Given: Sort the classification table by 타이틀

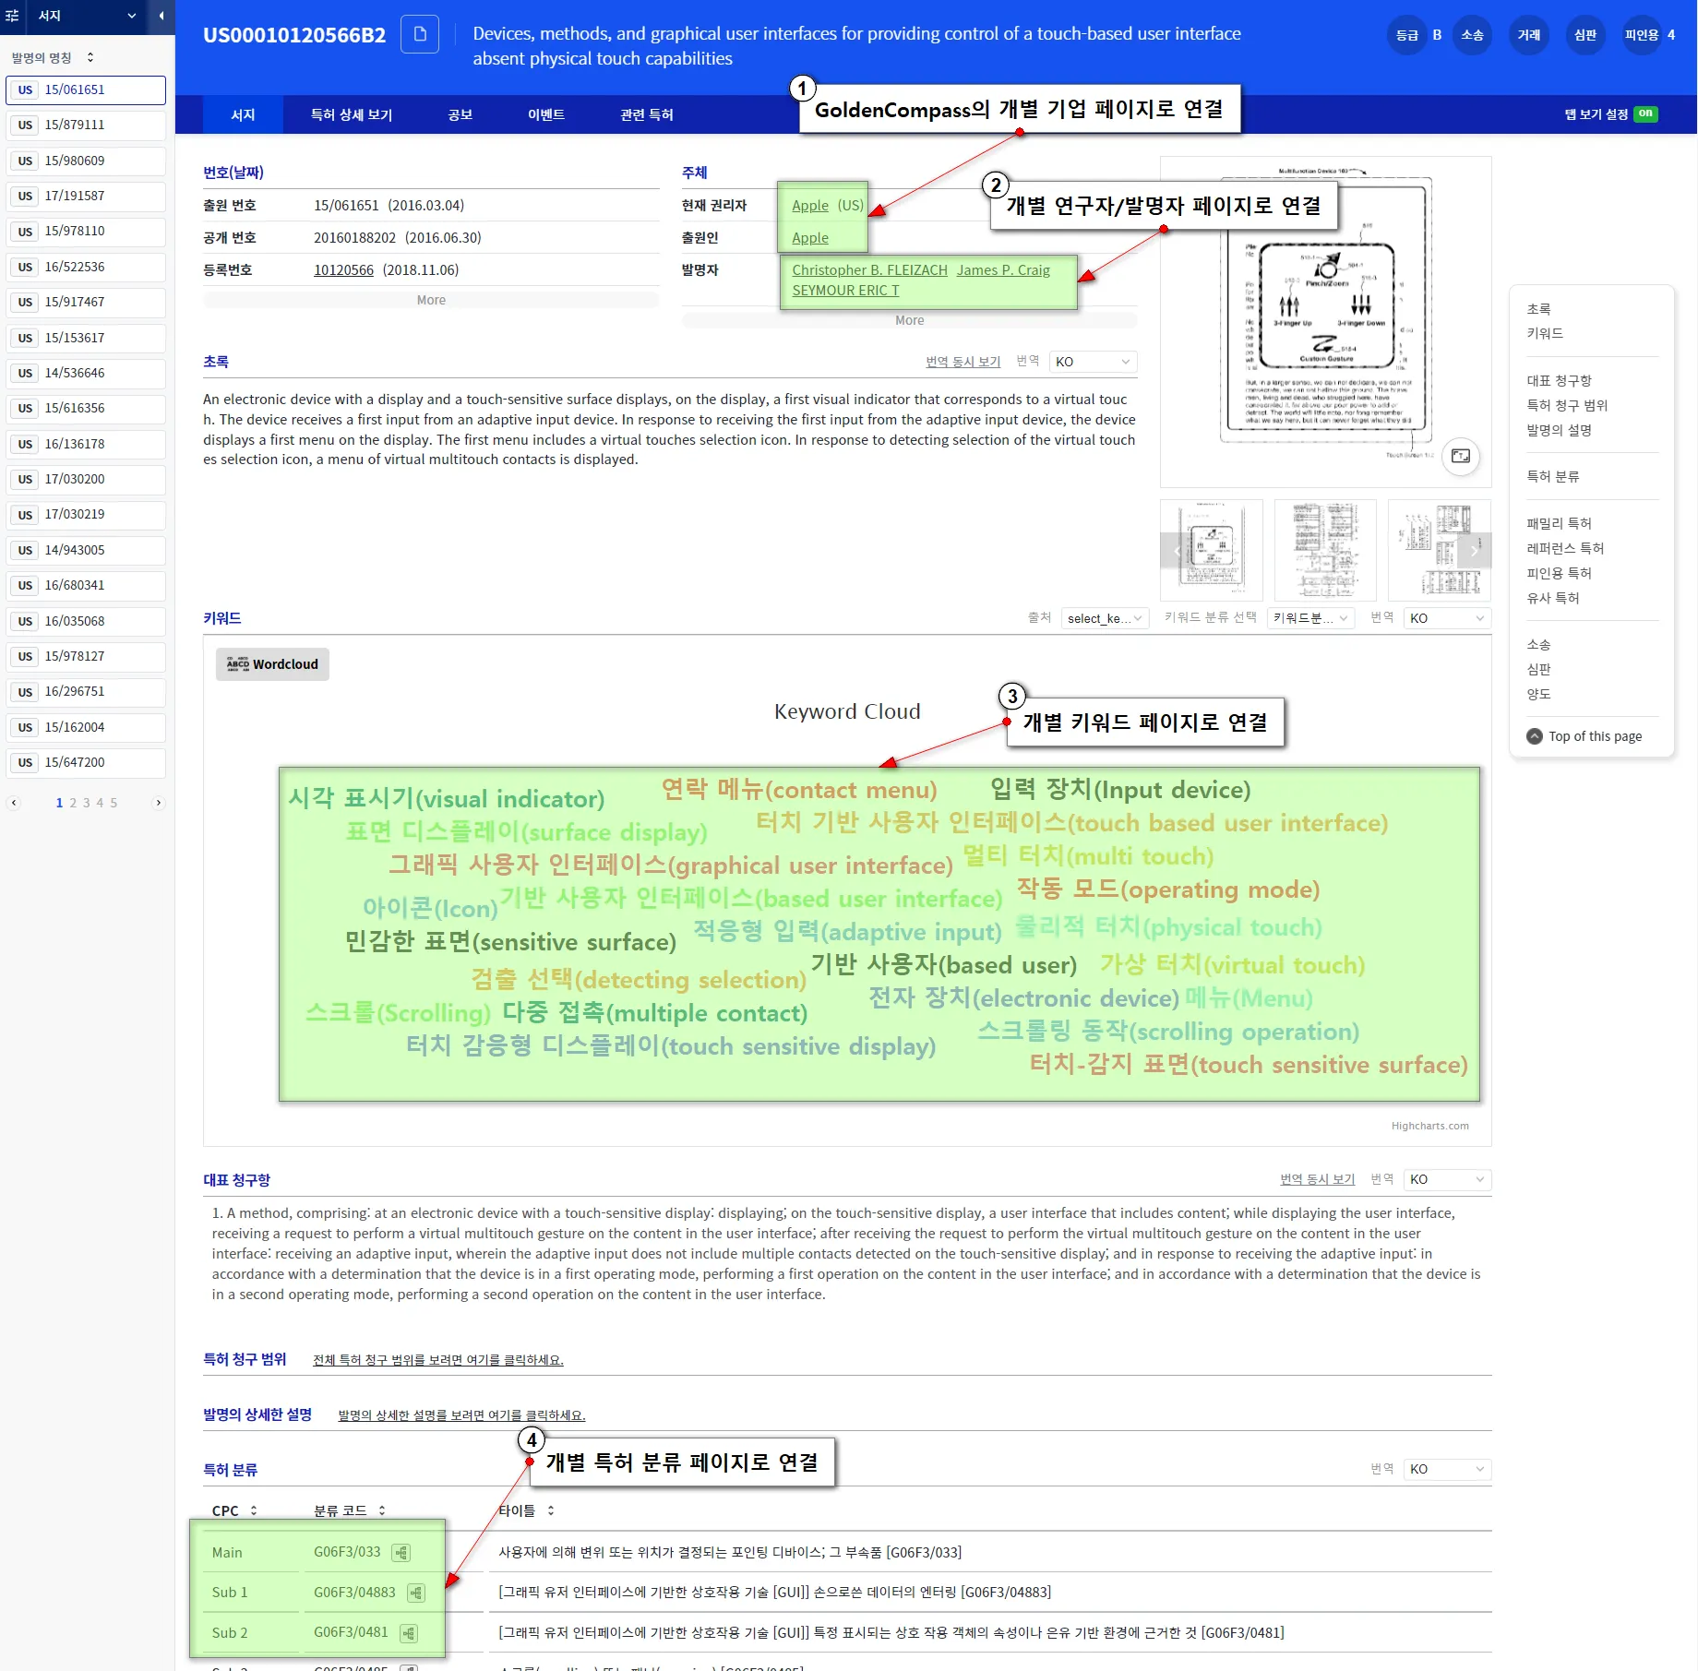Looking at the screenshot, I should point(551,1510).
